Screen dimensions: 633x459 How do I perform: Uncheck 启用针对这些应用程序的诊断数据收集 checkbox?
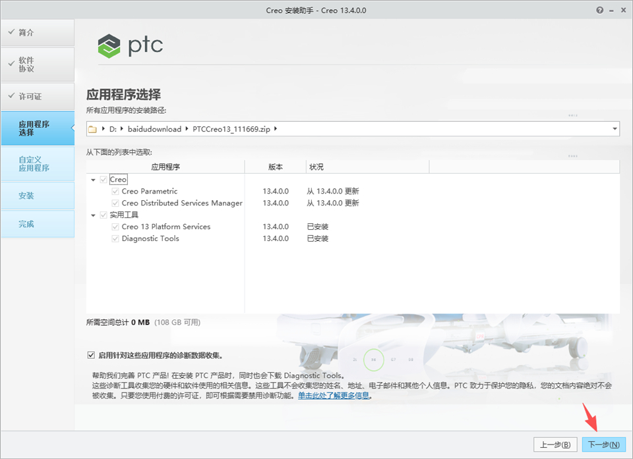pyautogui.click(x=91, y=356)
